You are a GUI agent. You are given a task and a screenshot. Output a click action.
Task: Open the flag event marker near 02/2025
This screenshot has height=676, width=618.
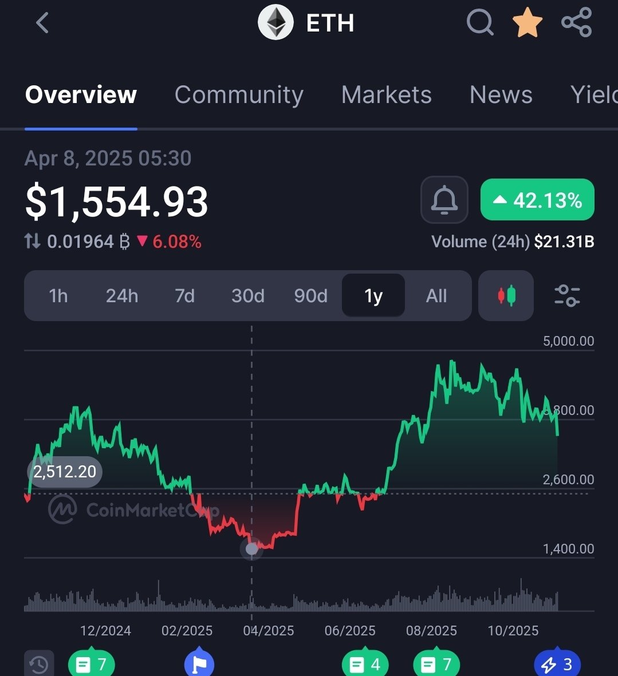coord(199,663)
